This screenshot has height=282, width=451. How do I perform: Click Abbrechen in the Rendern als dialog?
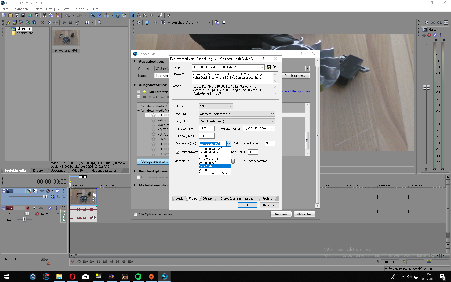[x=305, y=214]
